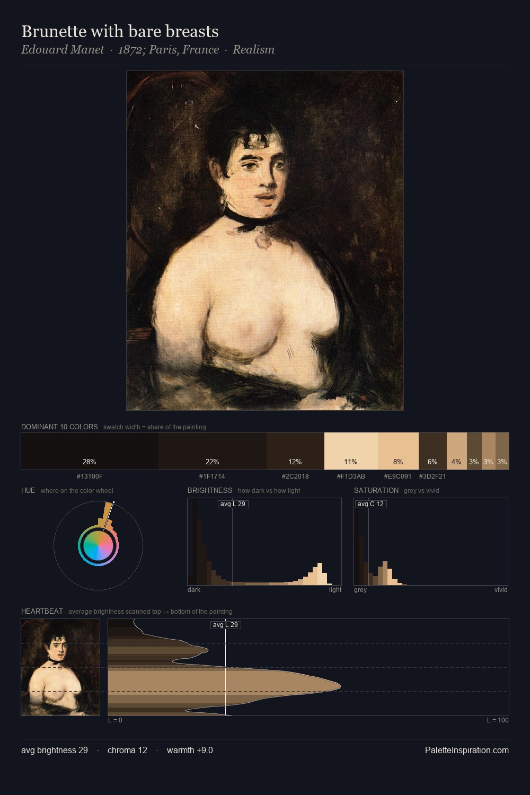This screenshot has height=795, width=530.
Task: Open the Heartbeat painting thumbnail
Action: (x=60, y=667)
